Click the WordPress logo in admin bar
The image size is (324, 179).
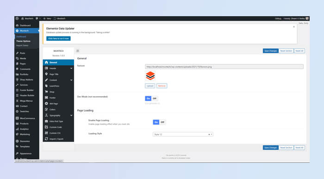click(x=17, y=19)
